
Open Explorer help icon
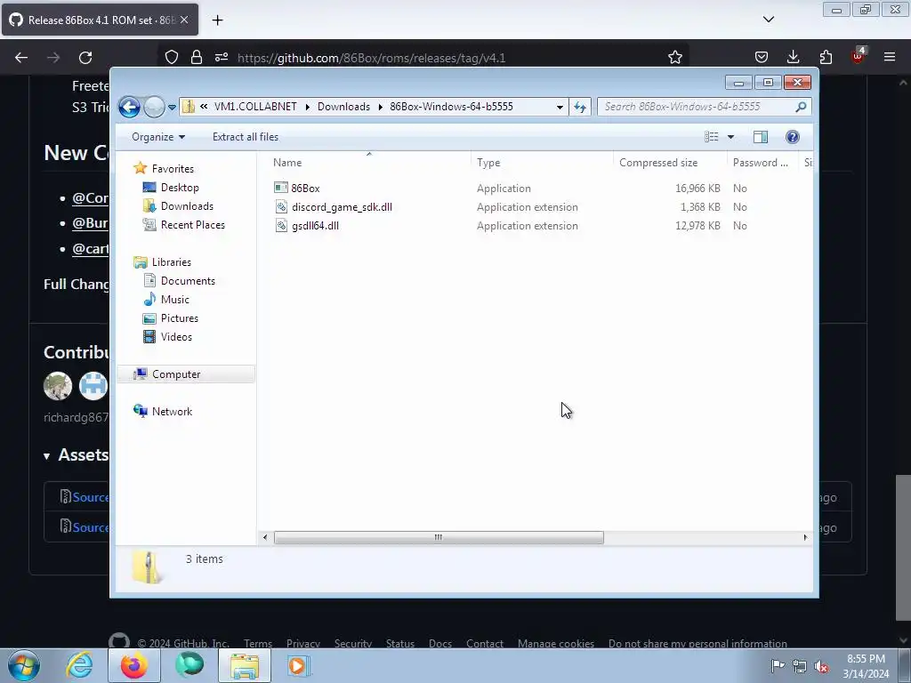pos(792,137)
